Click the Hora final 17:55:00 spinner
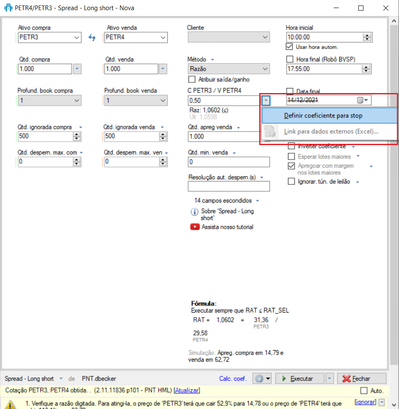The width and height of the screenshot is (399, 409). pos(366,69)
